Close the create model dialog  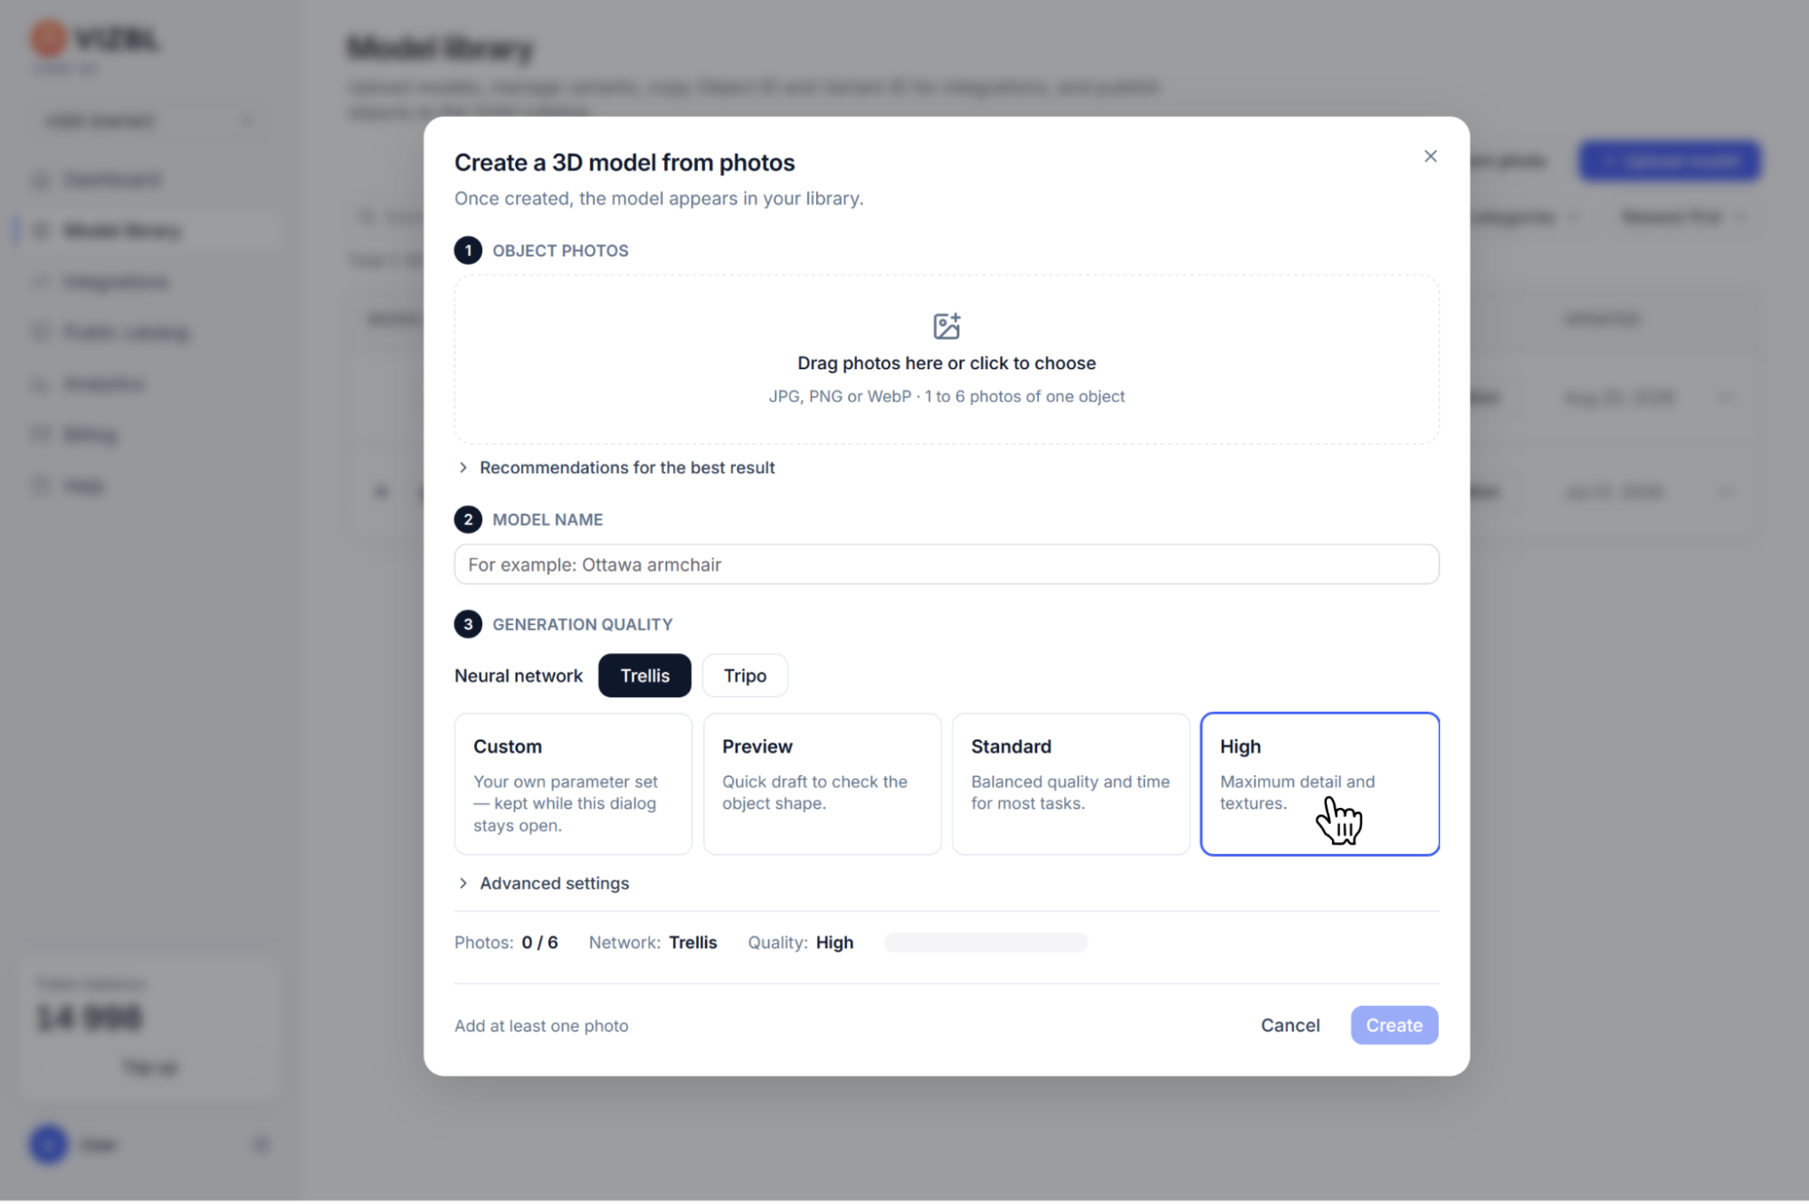point(1430,156)
